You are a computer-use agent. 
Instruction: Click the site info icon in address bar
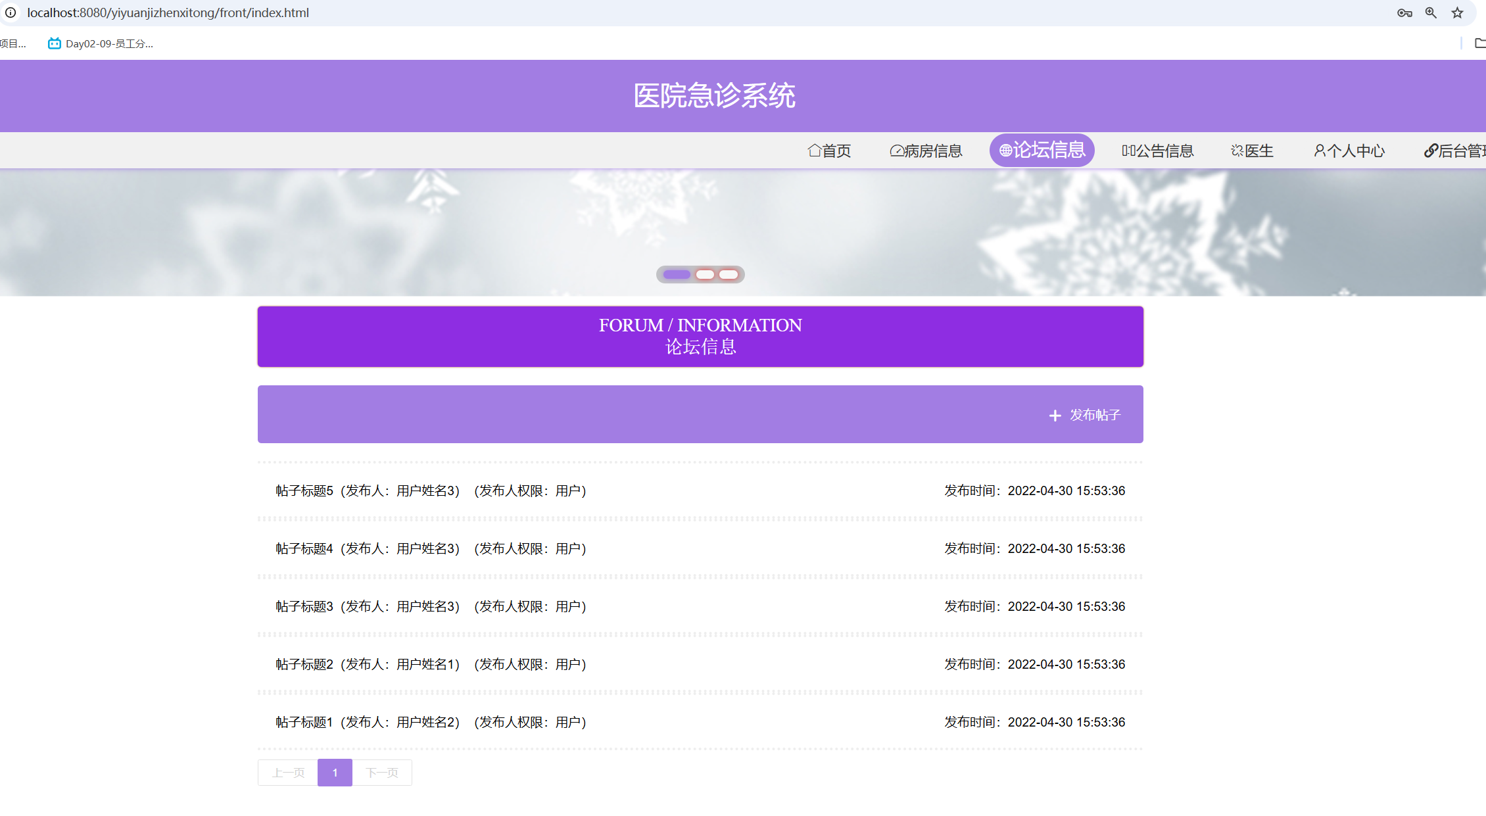point(11,12)
